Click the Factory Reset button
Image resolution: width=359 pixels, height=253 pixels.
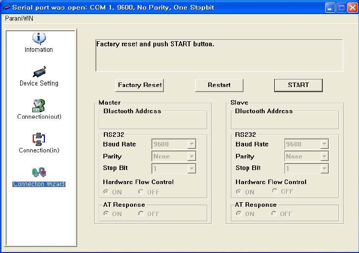point(140,85)
